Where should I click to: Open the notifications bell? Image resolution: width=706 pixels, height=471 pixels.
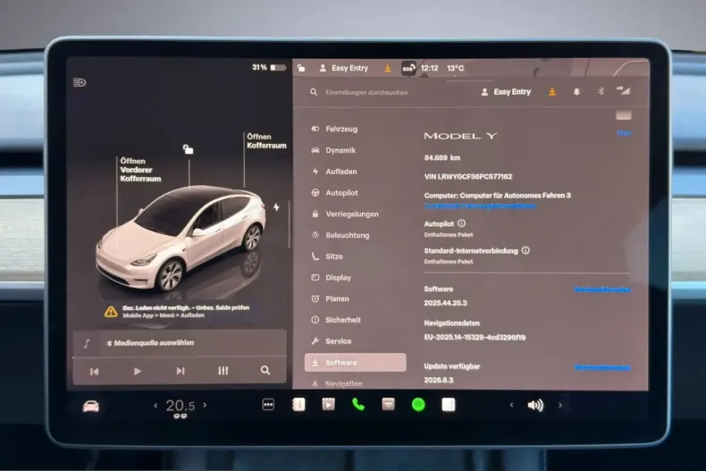576,92
